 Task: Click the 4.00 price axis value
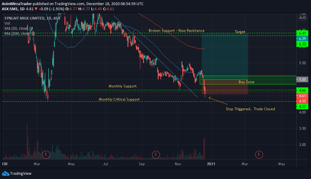pos(303,112)
